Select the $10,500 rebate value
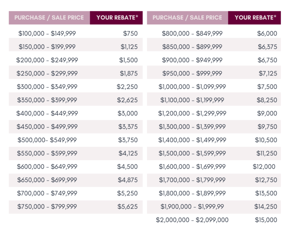 [266, 140]
